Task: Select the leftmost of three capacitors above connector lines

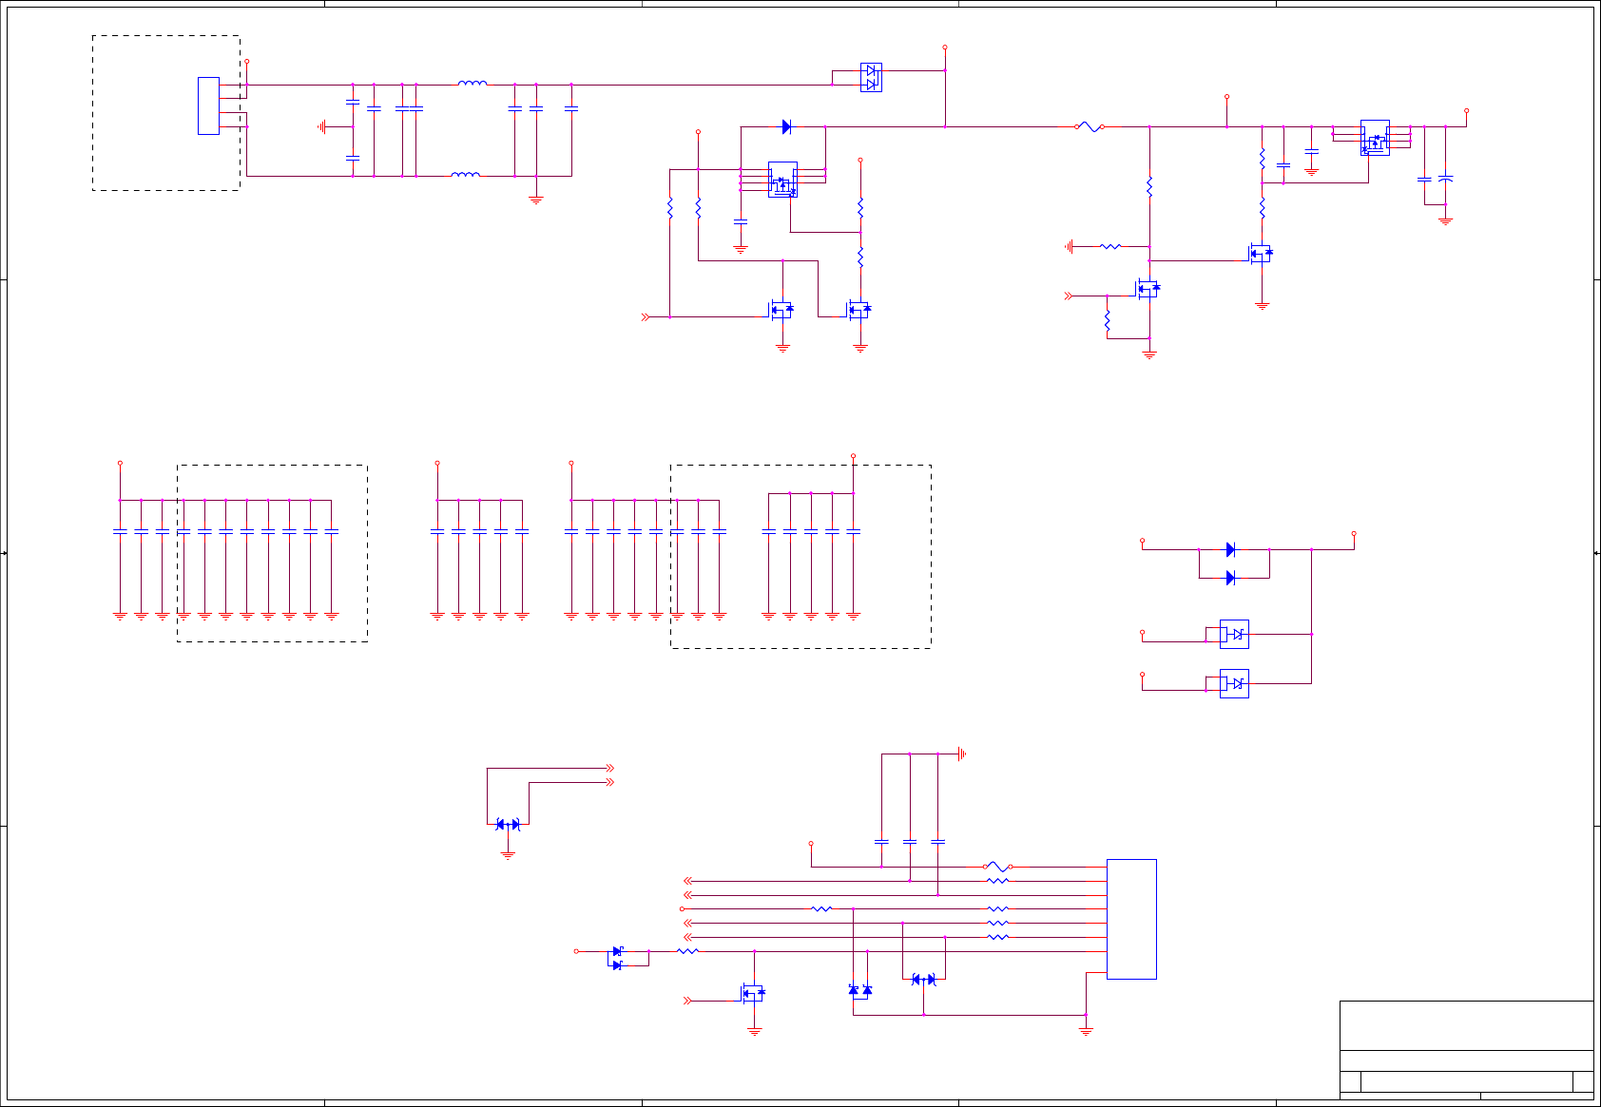Action: point(881,841)
